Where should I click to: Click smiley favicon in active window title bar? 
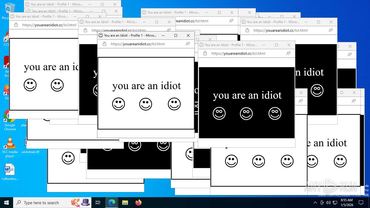[x=101, y=35]
